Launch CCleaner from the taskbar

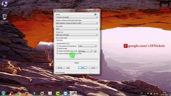pyautogui.click(x=11, y=94)
